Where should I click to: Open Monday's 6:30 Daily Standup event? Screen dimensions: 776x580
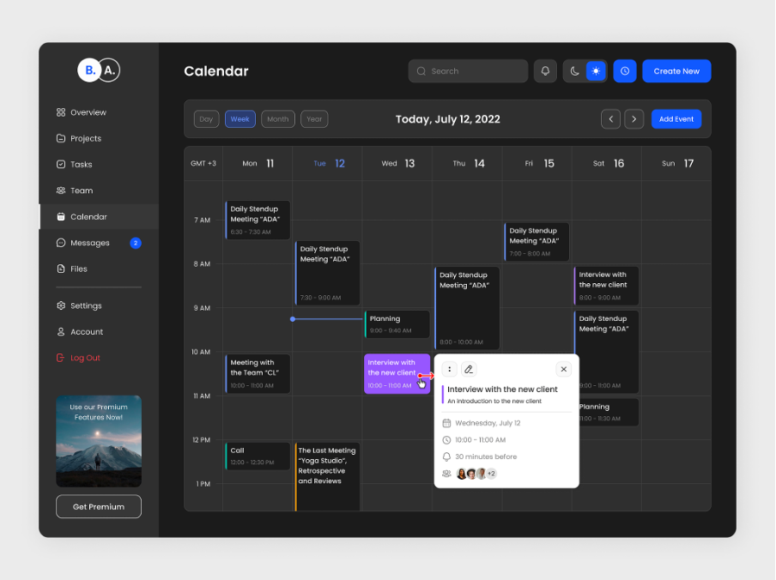(258, 220)
